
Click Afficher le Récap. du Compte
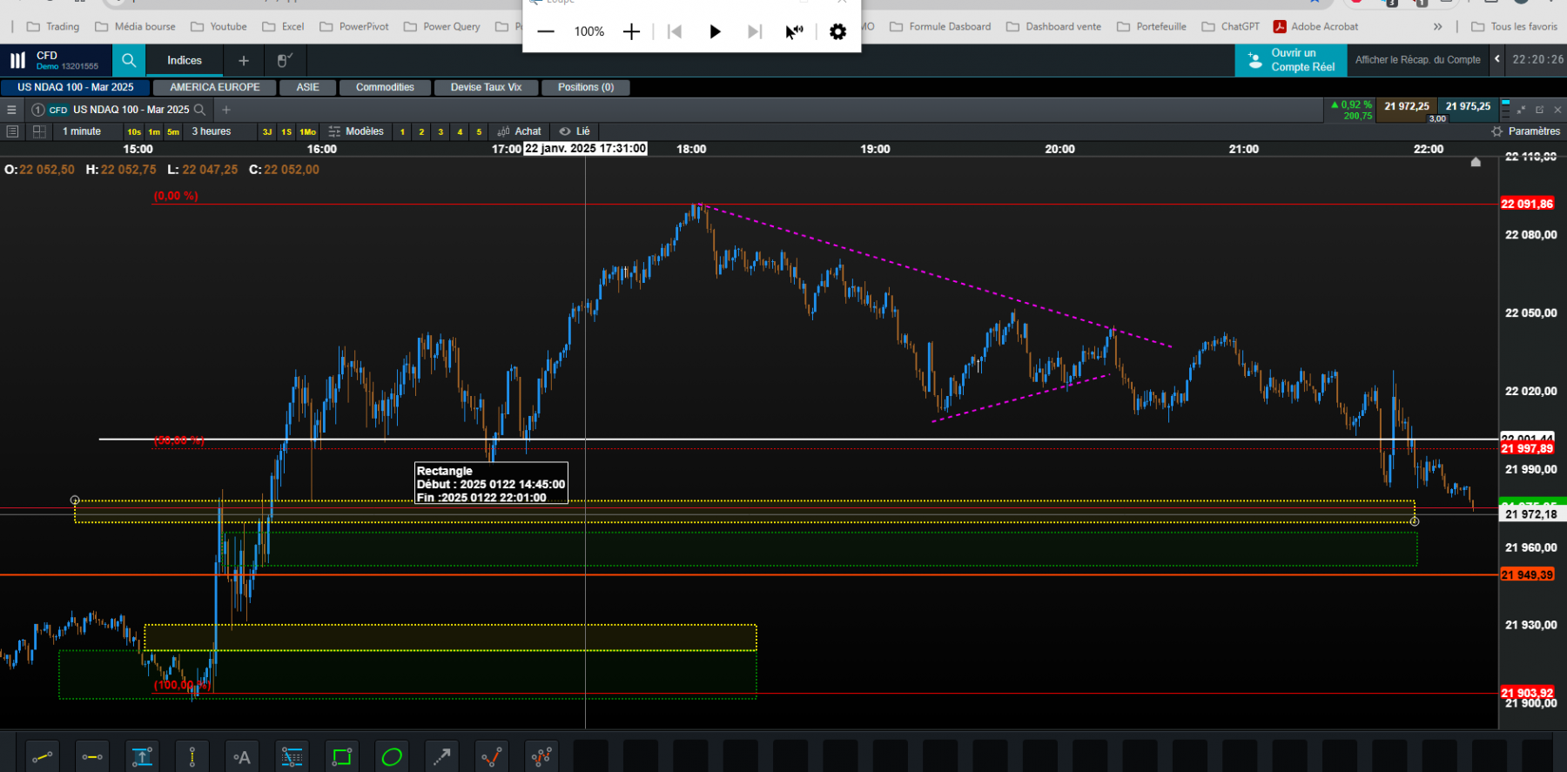tap(1417, 60)
